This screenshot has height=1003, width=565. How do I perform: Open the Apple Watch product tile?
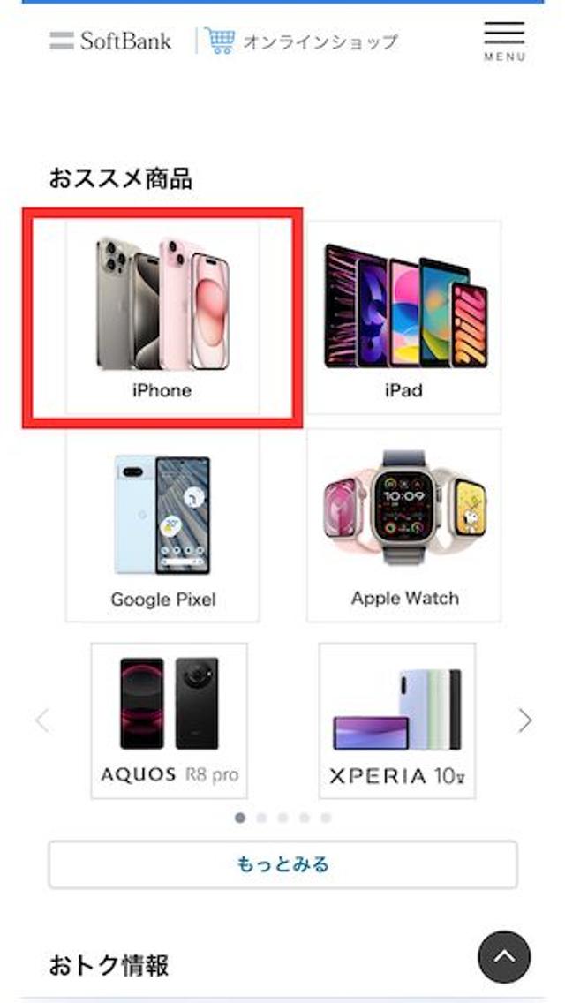(403, 526)
